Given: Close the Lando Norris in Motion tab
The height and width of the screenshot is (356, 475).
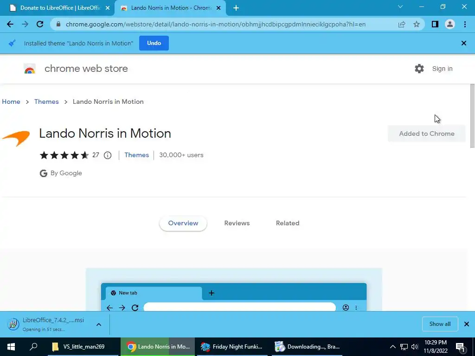Looking at the screenshot, I should [x=218, y=8].
